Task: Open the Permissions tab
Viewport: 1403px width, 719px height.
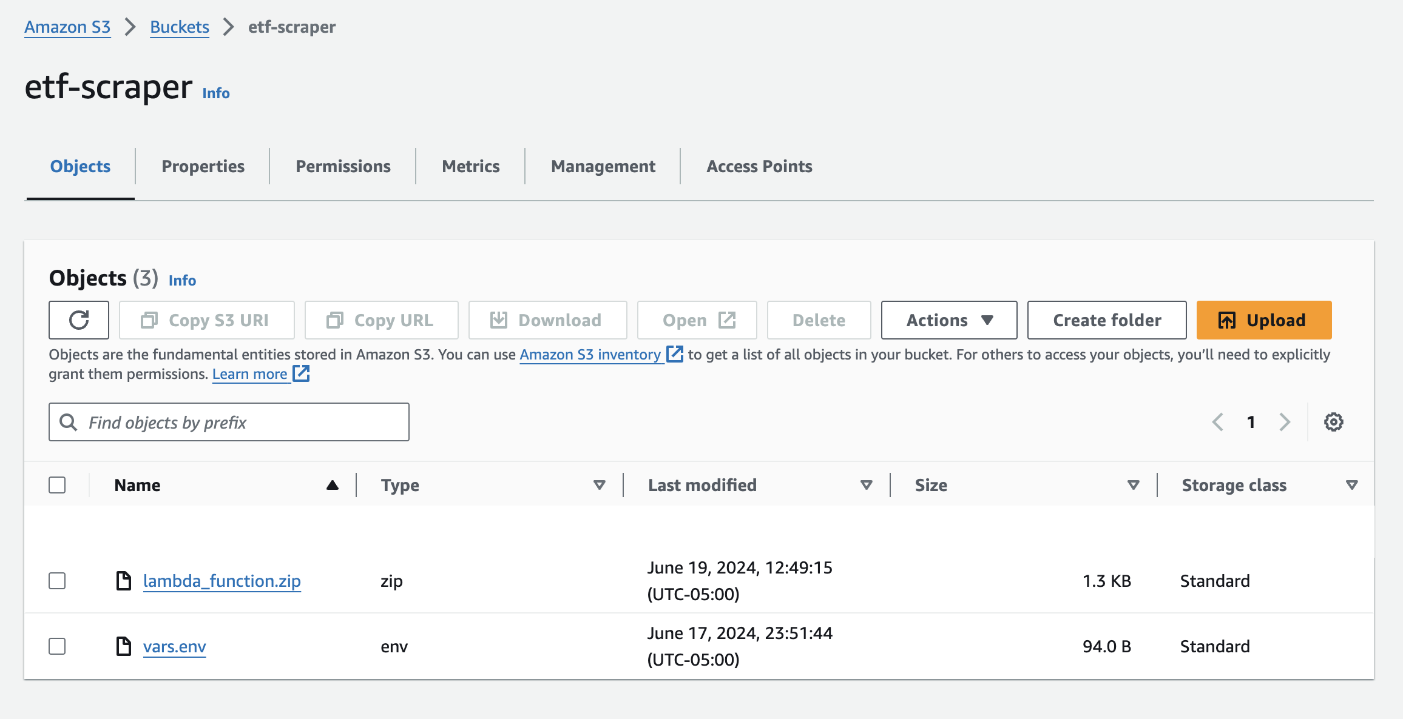Action: 343,166
